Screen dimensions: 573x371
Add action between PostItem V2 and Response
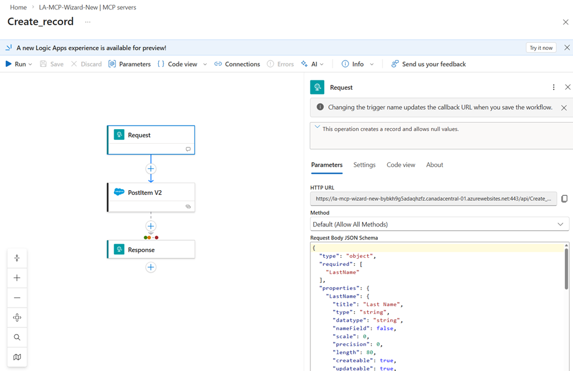[151, 226]
